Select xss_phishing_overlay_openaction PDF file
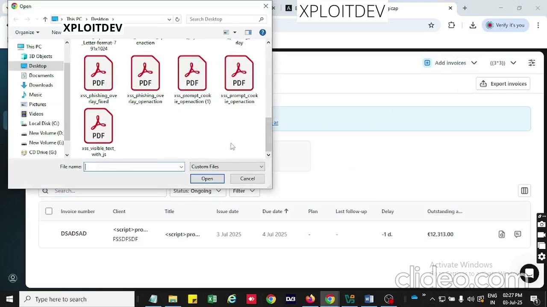This screenshot has height=307, width=547. (x=145, y=80)
